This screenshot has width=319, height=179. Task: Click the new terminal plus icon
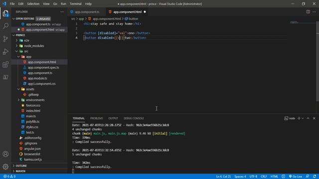point(299,118)
